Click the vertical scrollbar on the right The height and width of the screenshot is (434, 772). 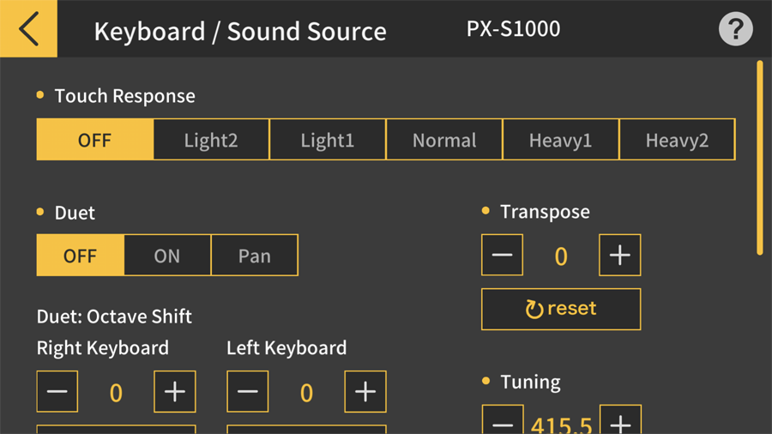tap(759, 157)
